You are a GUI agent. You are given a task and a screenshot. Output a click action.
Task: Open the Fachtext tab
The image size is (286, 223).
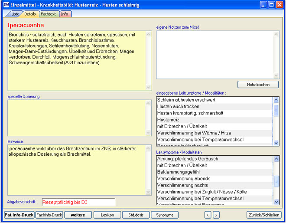tap(48, 14)
